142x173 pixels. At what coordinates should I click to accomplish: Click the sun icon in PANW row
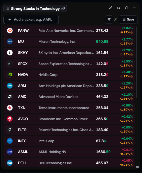(x=132, y=33)
